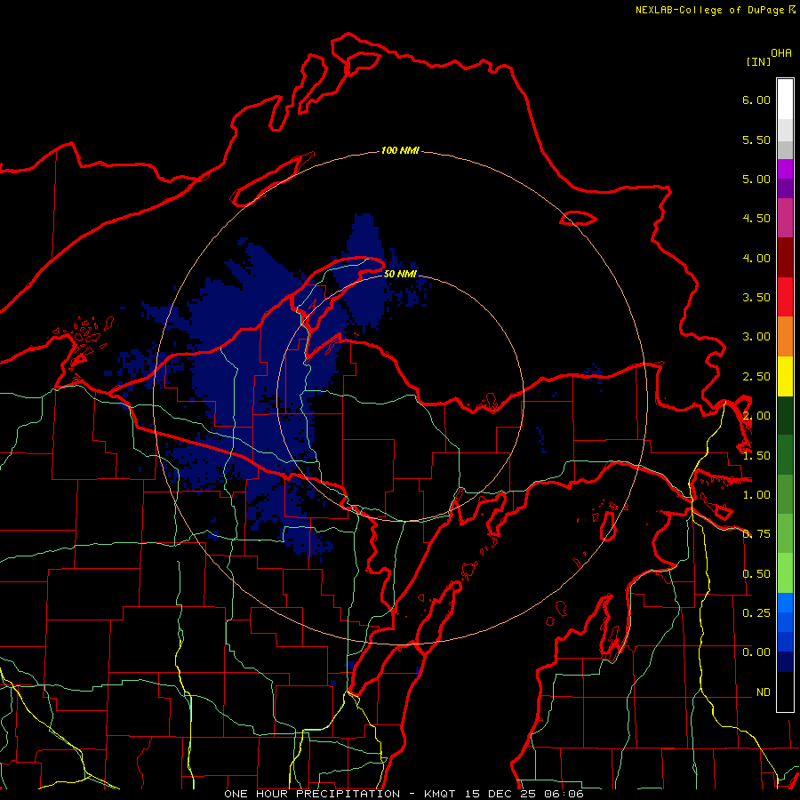Click the 4.00 legend value
800x800 pixels.
click(756, 258)
